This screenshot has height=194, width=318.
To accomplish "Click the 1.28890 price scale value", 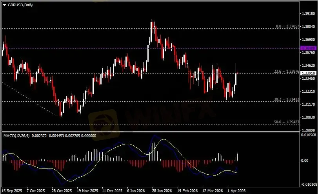I will coord(308,130).
